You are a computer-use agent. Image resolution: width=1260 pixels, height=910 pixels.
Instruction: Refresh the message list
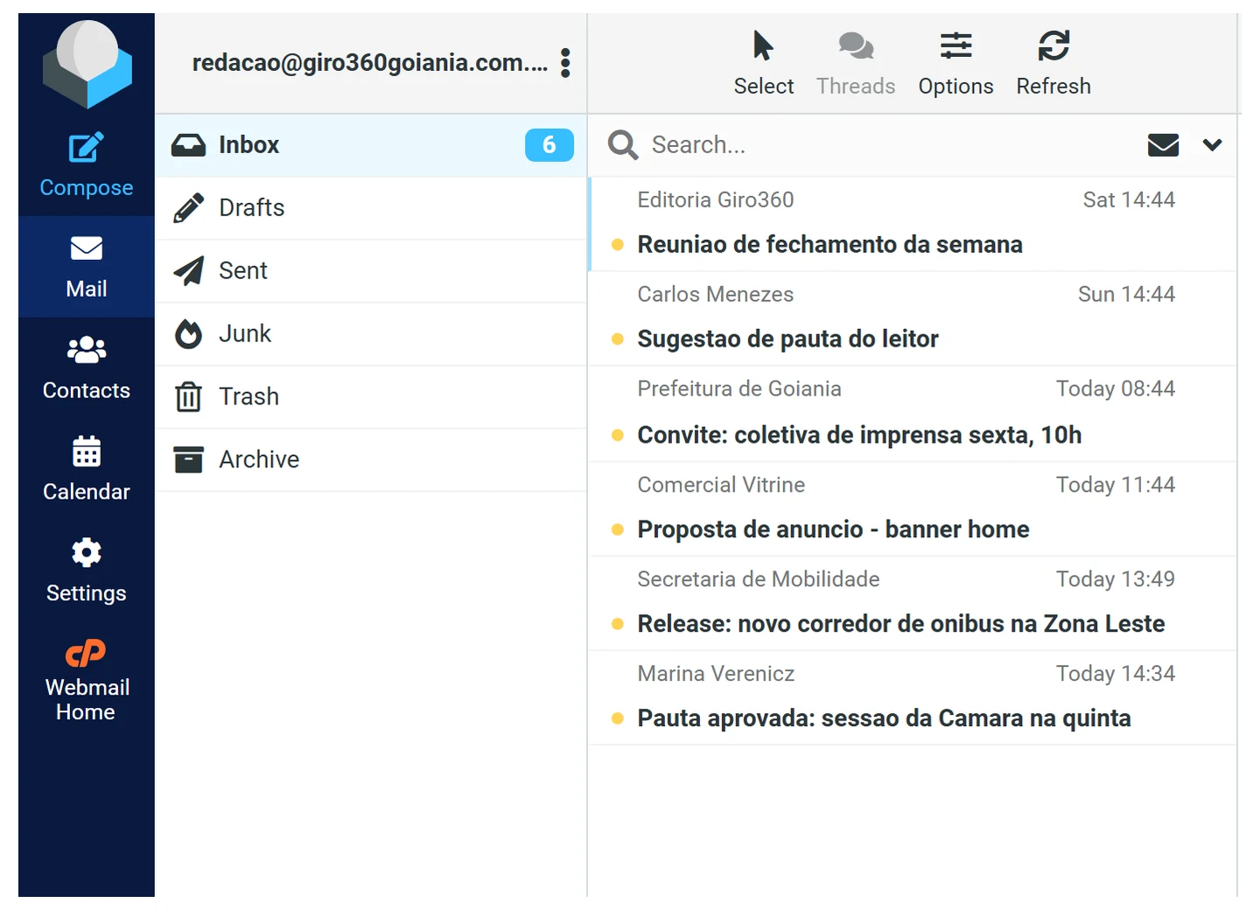(x=1053, y=63)
